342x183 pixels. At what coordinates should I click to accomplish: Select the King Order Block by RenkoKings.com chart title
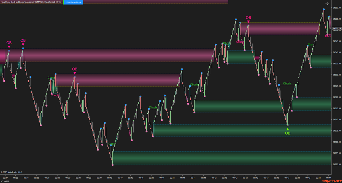click(x=30, y=2)
